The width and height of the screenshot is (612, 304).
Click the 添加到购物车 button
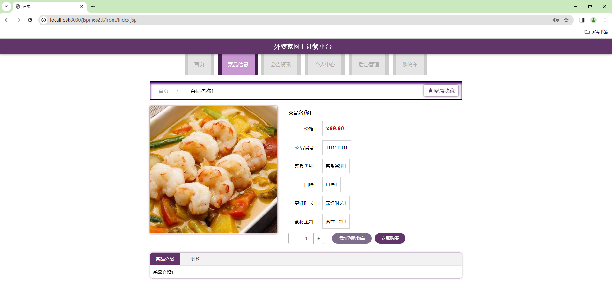[352, 238]
